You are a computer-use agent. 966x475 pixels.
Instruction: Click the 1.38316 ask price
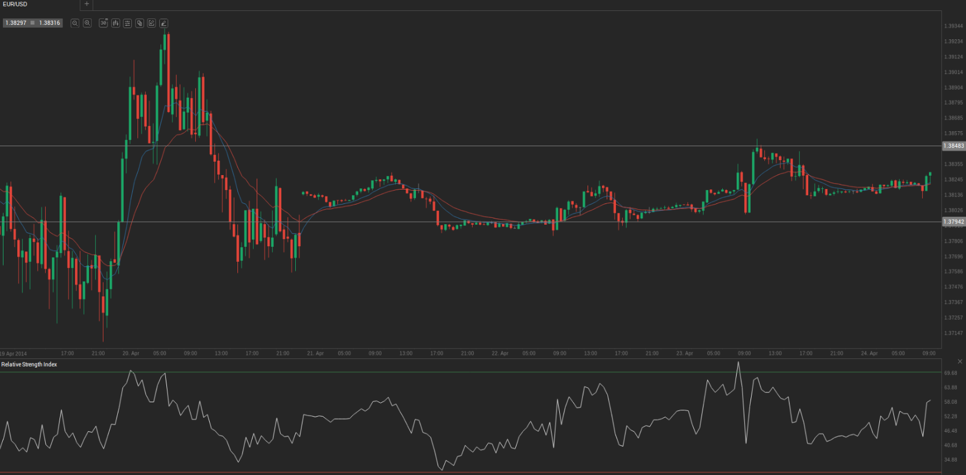50,23
